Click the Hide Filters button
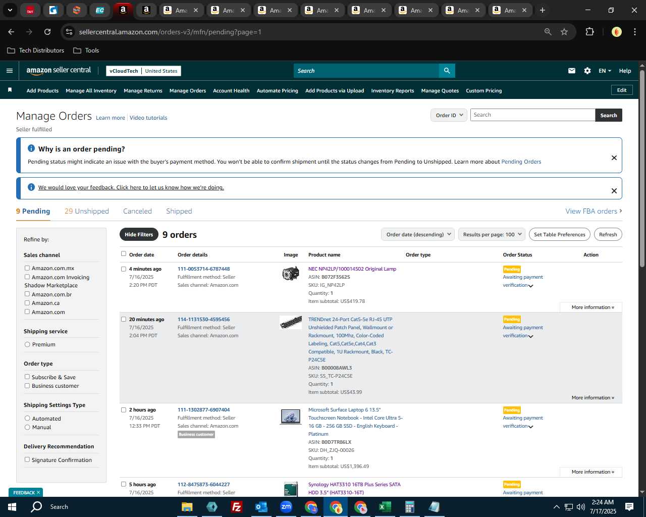646x517 pixels. (x=139, y=234)
